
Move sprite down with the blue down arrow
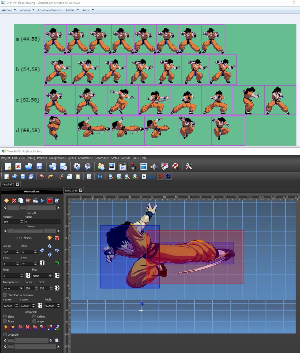click(49, 254)
